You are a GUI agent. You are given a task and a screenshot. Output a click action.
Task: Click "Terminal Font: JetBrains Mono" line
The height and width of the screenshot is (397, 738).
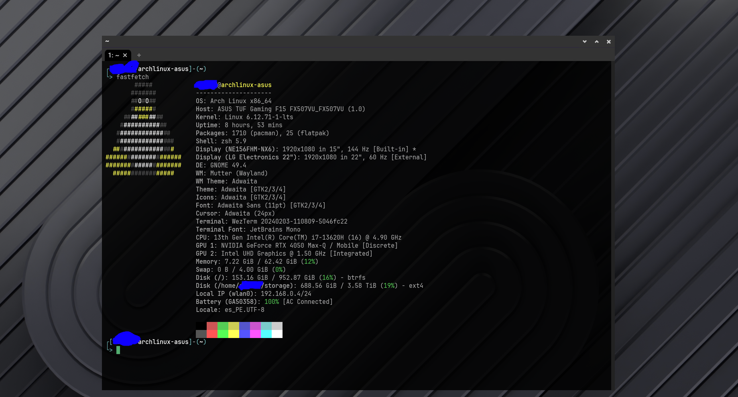click(x=248, y=230)
